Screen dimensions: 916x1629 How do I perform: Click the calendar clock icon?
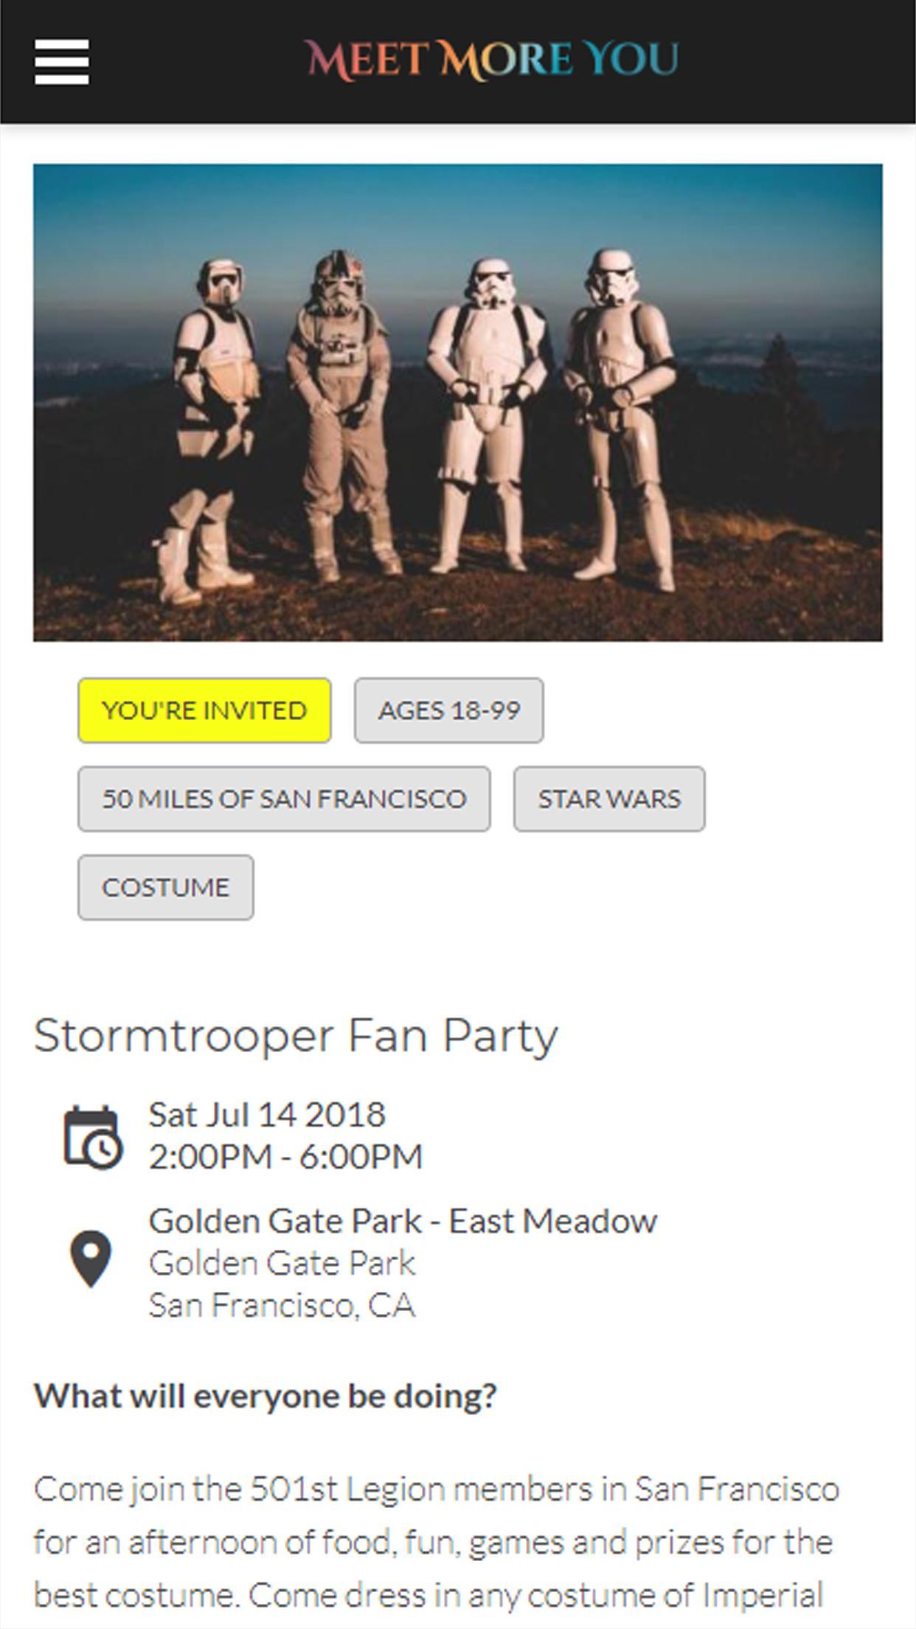(x=93, y=1137)
